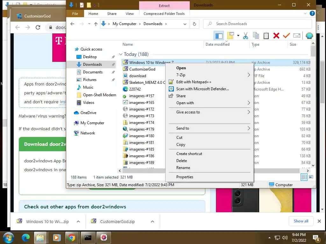326x244 pixels.
Task: Click Show all downloads in Chrome
Action: point(301,221)
